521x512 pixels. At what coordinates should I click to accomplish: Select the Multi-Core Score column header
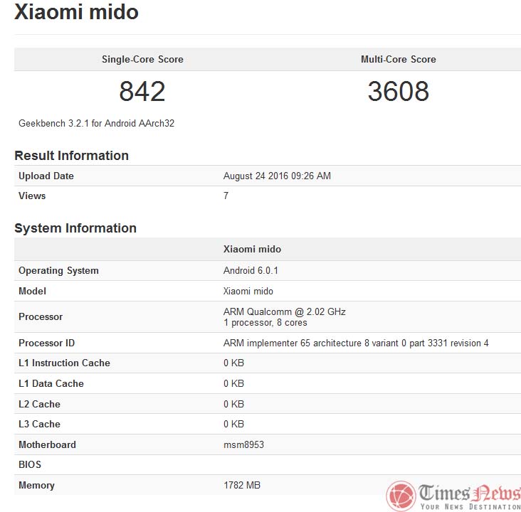click(398, 59)
